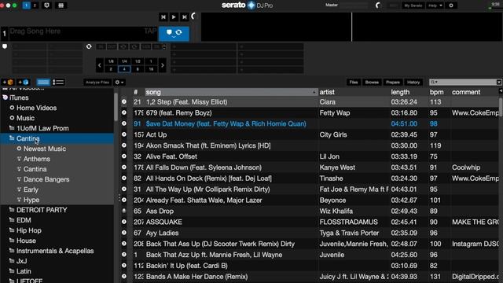Open the History panel tab
Image resolution: width=503 pixels, height=283 pixels.
(x=413, y=83)
